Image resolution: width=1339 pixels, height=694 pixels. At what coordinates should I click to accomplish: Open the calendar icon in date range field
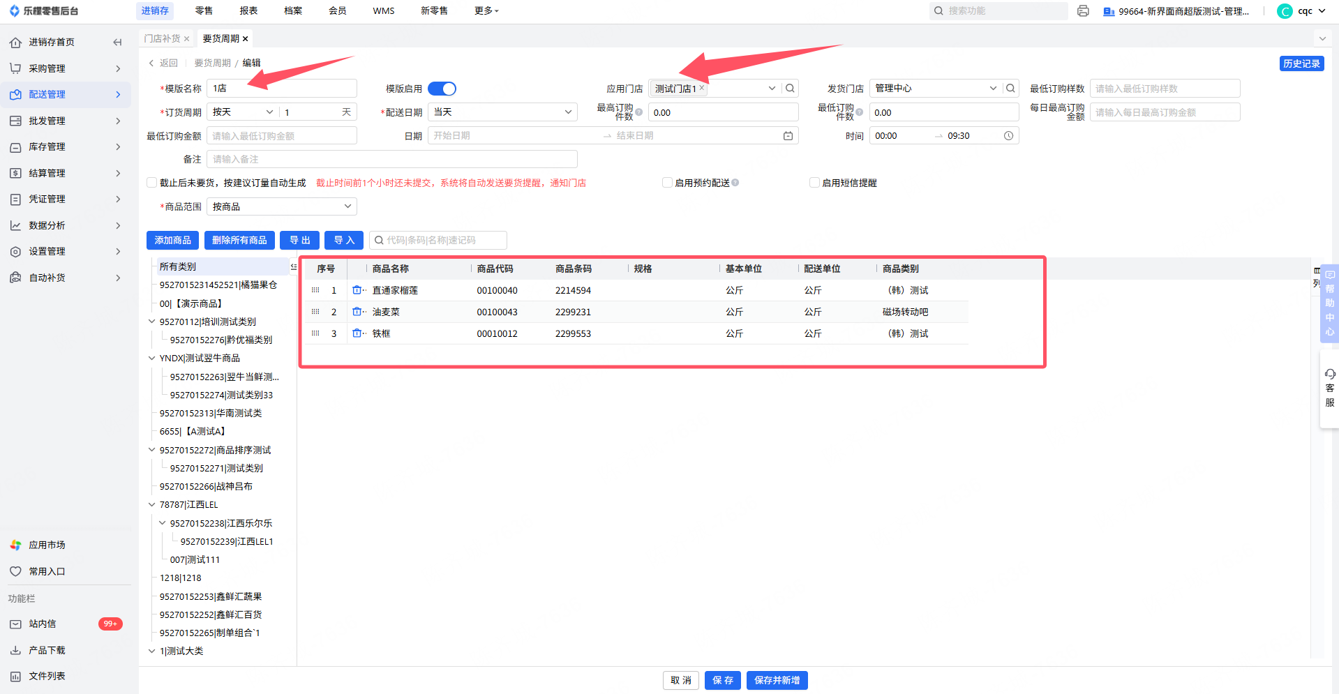coord(788,136)
